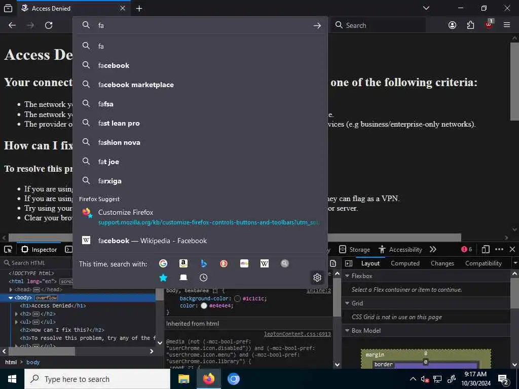The image size is (519, 389).
Task: Show more DevTools tabs with the chevron
Action: (433, 249)
